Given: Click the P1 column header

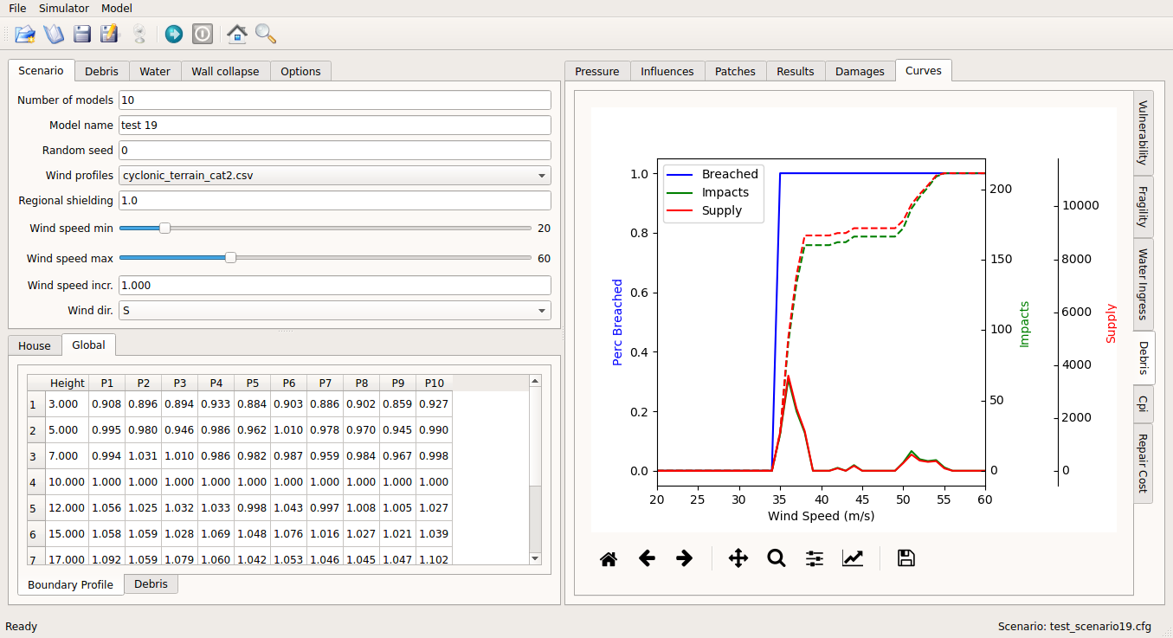Looking at the screenshot, I should coord(106,383).
